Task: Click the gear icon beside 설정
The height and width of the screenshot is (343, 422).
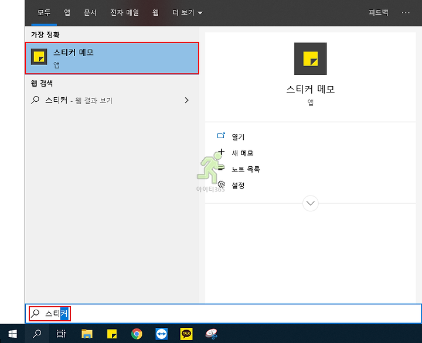Action: pyautogui.click(x=221, y=184)
